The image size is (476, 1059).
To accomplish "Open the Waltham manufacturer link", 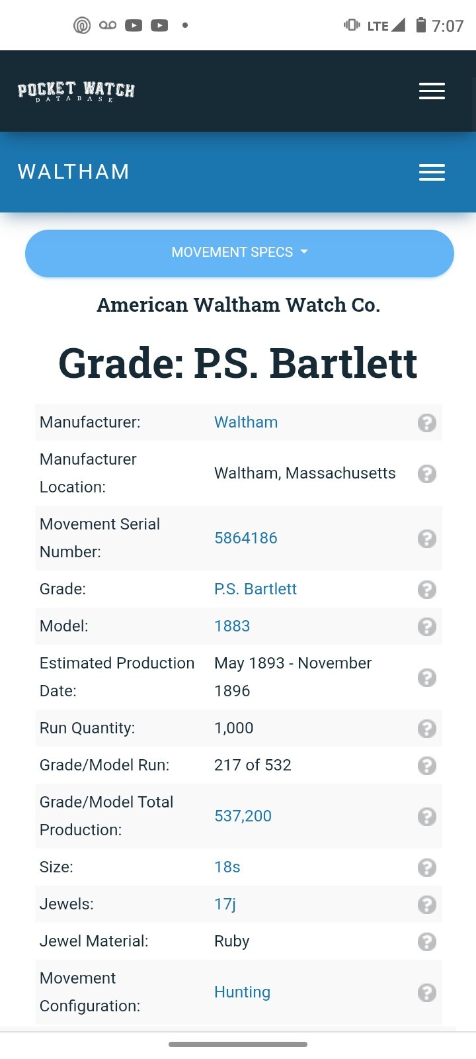I will (246, 422).
